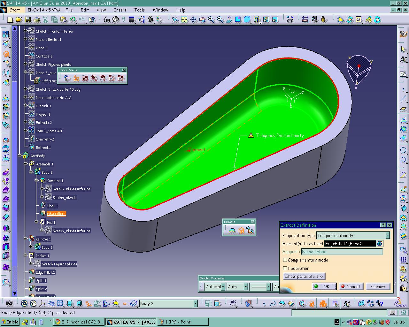This screenshot has width=409, height=327.
Task: Enable the Complementary mode checkbox
Action: (285, 260)
